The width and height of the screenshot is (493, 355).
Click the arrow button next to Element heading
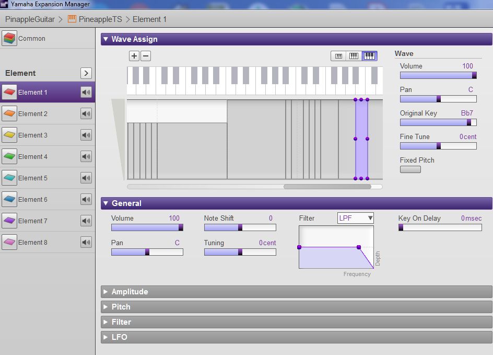(86, 73)
